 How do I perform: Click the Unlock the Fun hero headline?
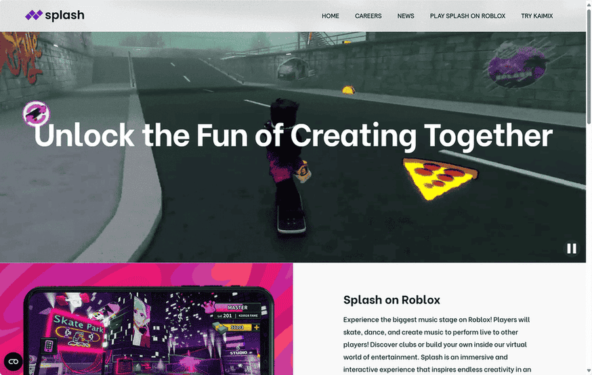coord(293,135)
